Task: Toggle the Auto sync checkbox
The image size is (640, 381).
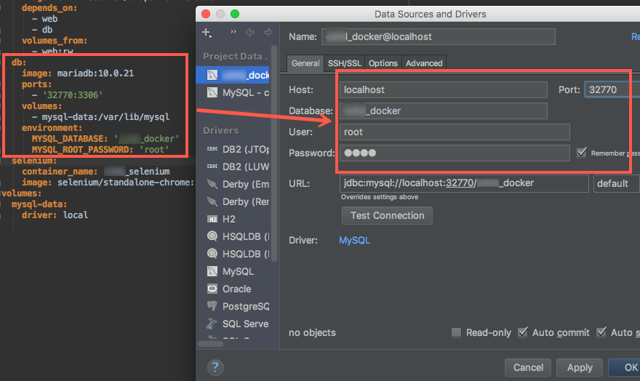Action: click(601, 332)
